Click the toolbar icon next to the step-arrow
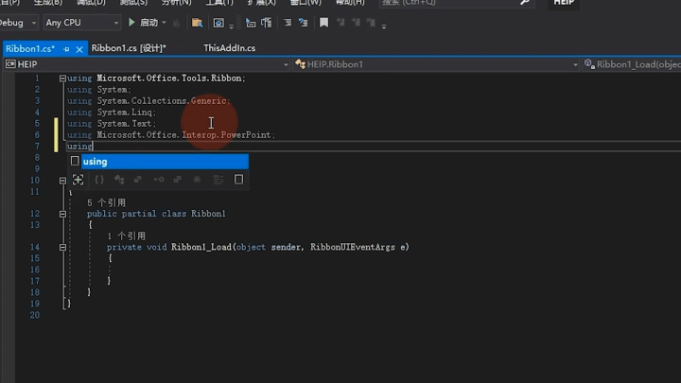Image resolution: width=681 pixels, height=383 pixels. (x=266, y=23)
